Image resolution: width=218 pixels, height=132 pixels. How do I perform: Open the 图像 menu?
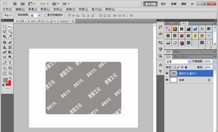tap(33, 9)
